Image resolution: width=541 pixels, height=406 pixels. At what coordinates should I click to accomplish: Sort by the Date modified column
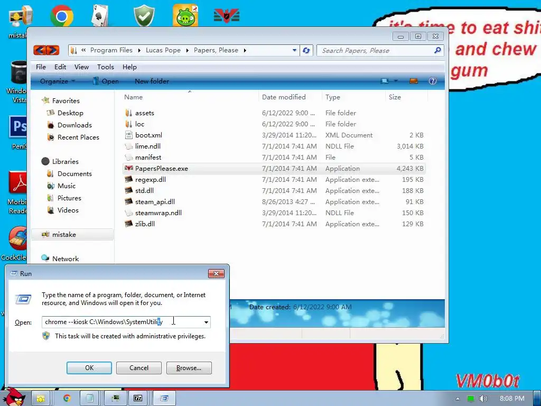pos(290,97)
